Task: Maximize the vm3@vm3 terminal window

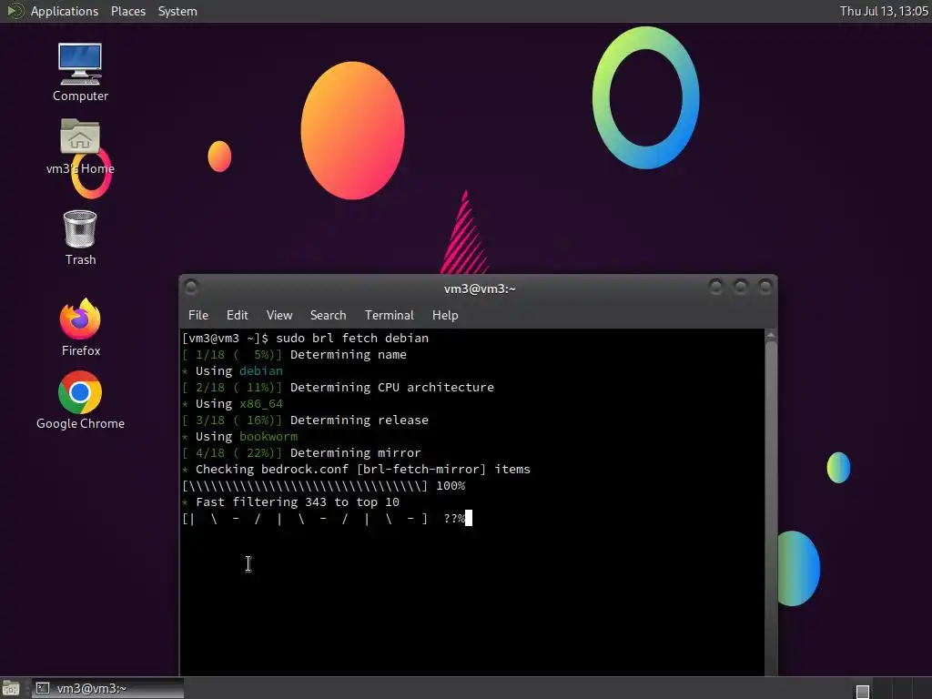Action: point(741,287)
